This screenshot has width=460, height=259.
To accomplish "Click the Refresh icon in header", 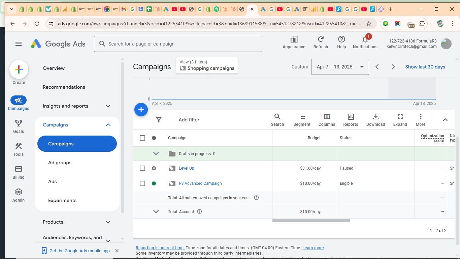I will 321,42.
